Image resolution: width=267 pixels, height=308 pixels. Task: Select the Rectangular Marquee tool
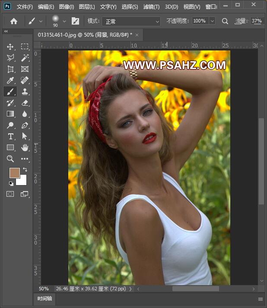coord(25,47)
